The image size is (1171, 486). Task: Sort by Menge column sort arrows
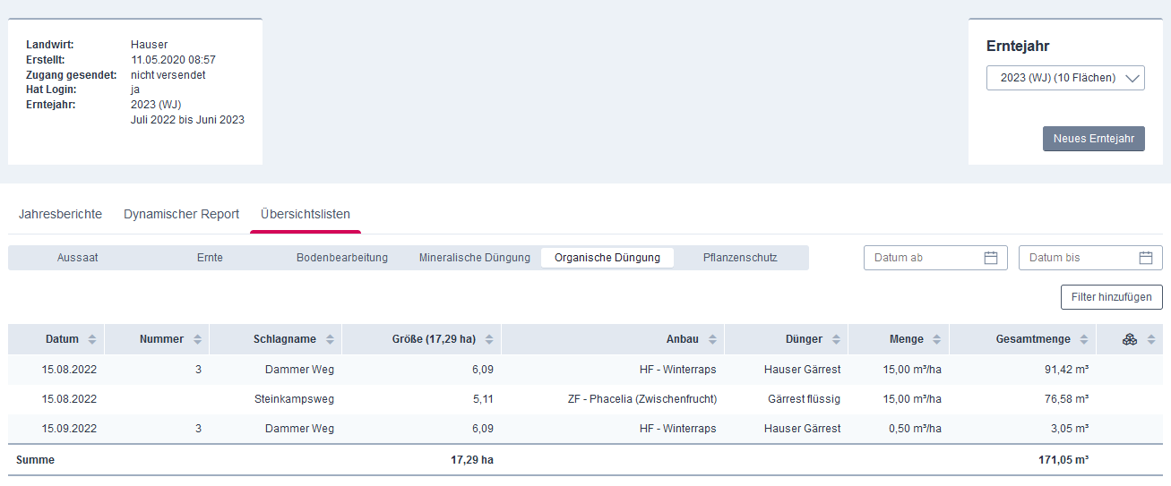(x=936, y=340)
